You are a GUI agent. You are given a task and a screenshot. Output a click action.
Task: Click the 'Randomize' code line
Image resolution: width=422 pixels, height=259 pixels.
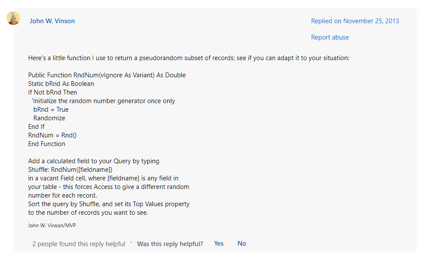click(x=49, y=118)
